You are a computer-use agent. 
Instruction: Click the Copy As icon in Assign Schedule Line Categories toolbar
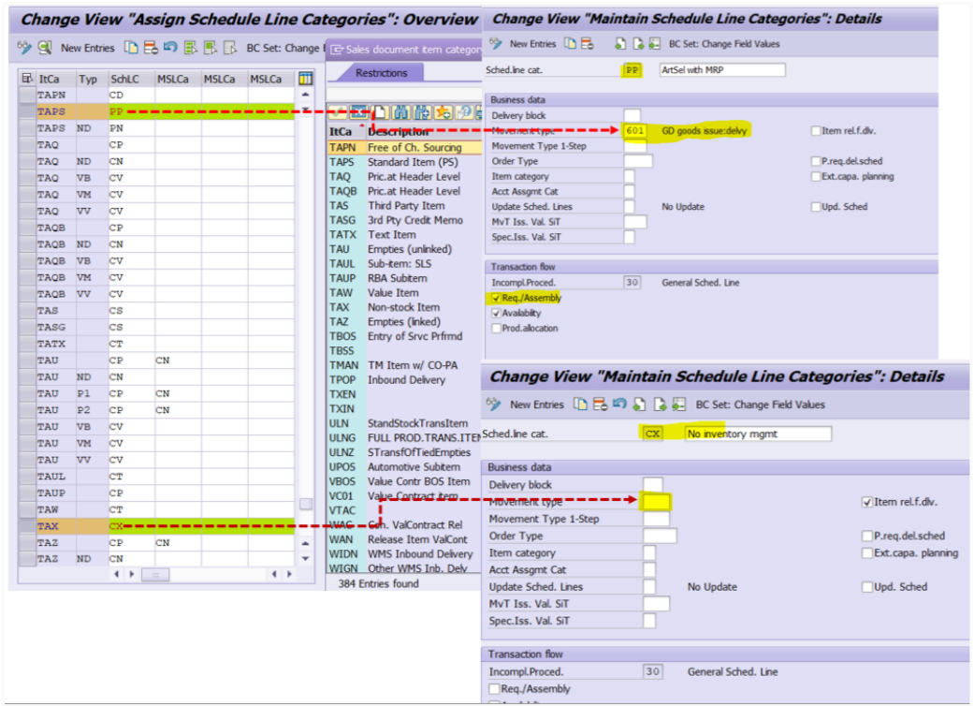131,48
